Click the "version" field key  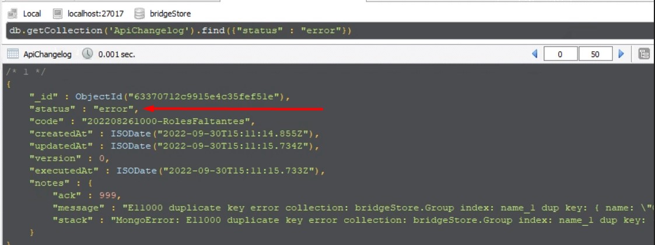coord(55,158)
